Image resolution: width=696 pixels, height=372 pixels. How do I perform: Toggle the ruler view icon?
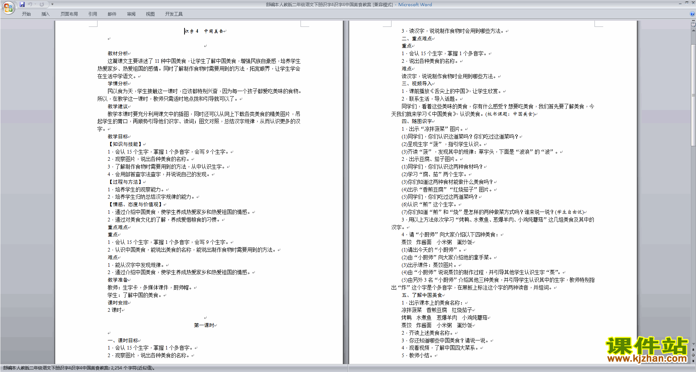[693, 25]
